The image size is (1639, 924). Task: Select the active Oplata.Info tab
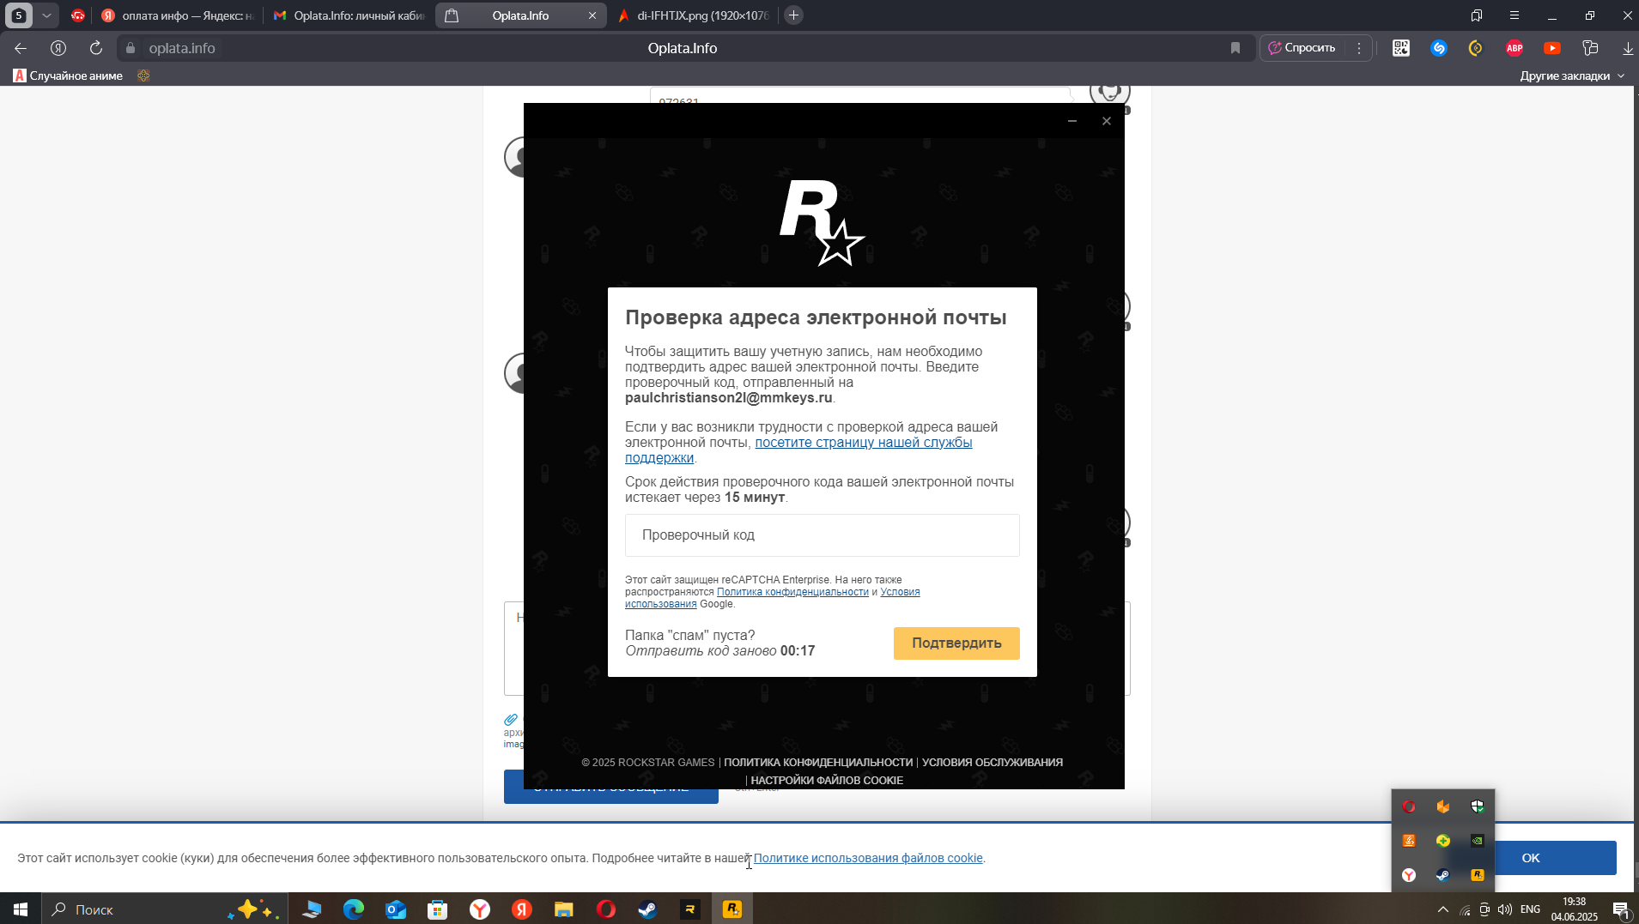(520, 15)
